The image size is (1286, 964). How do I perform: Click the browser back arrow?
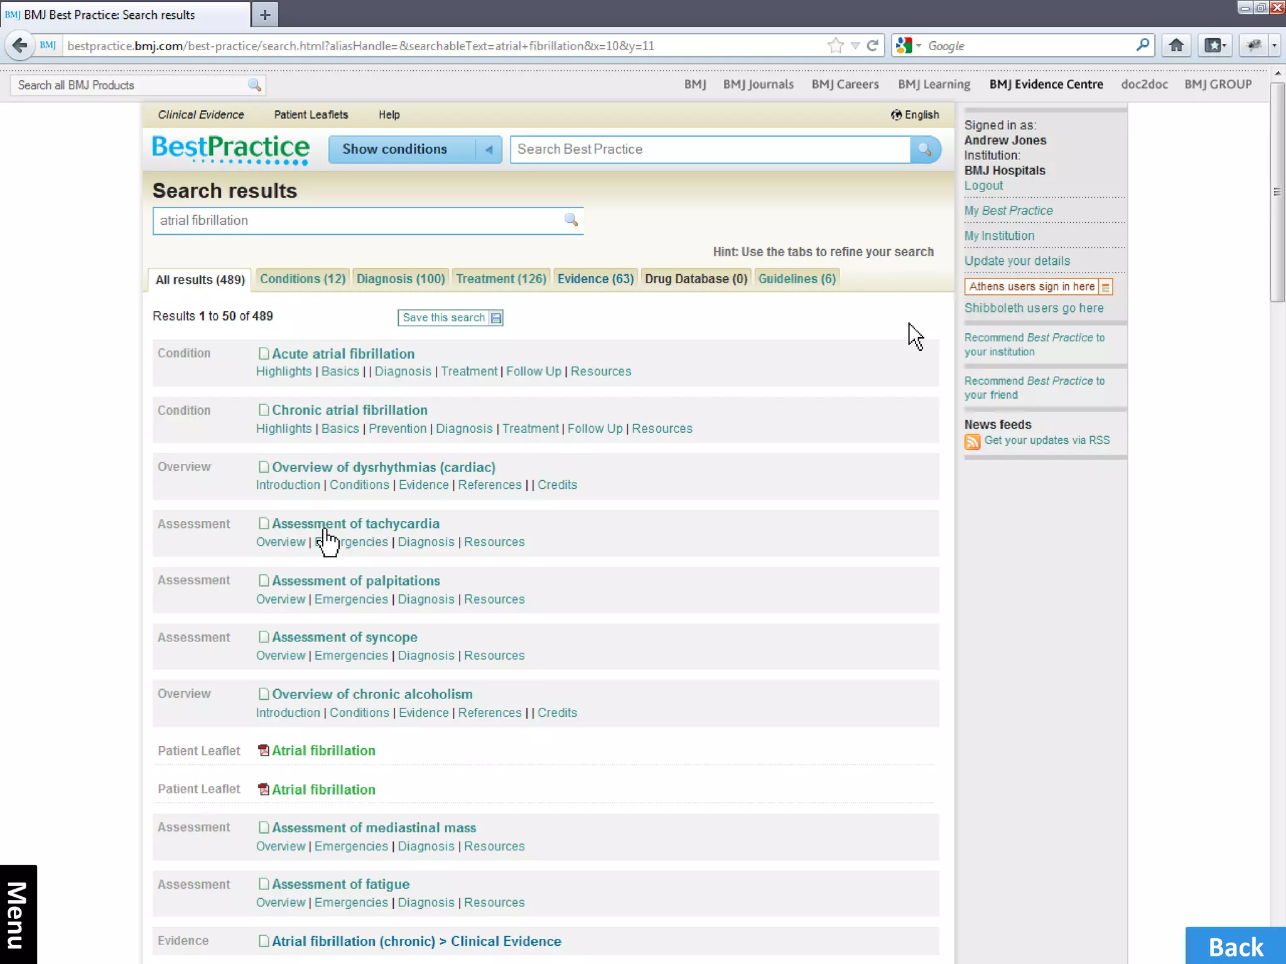click(19, 45)
